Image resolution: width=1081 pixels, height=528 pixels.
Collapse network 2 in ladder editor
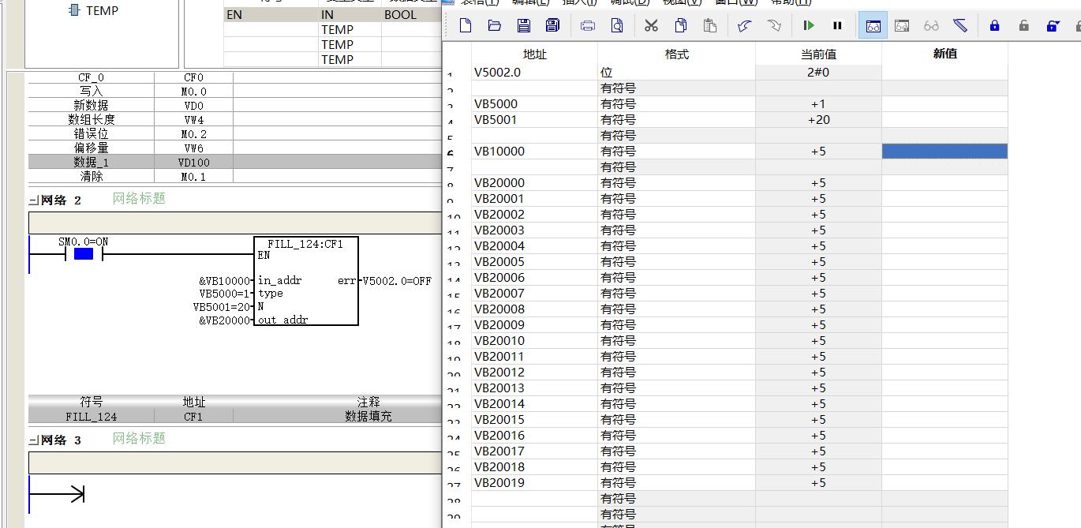[x=33, y=200]
